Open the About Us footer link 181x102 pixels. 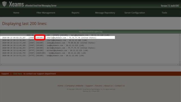(108, 86)
